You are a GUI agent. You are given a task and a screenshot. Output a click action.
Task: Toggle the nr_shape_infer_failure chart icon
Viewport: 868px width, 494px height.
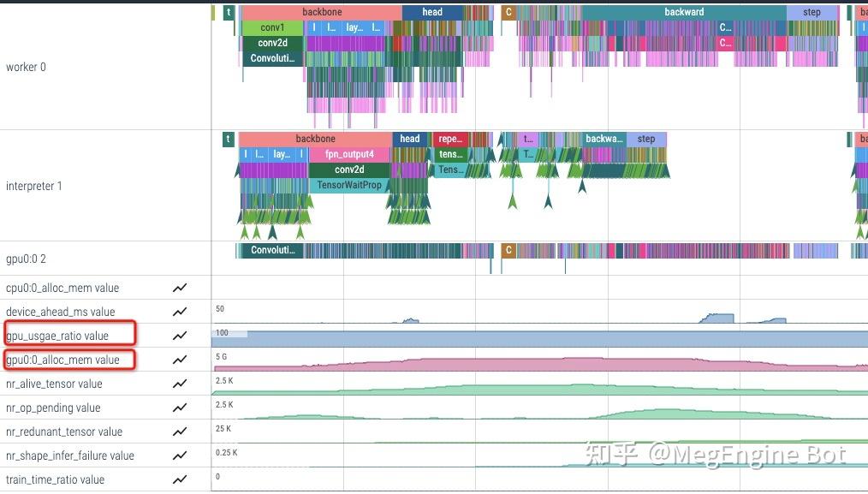click(180, 455)
